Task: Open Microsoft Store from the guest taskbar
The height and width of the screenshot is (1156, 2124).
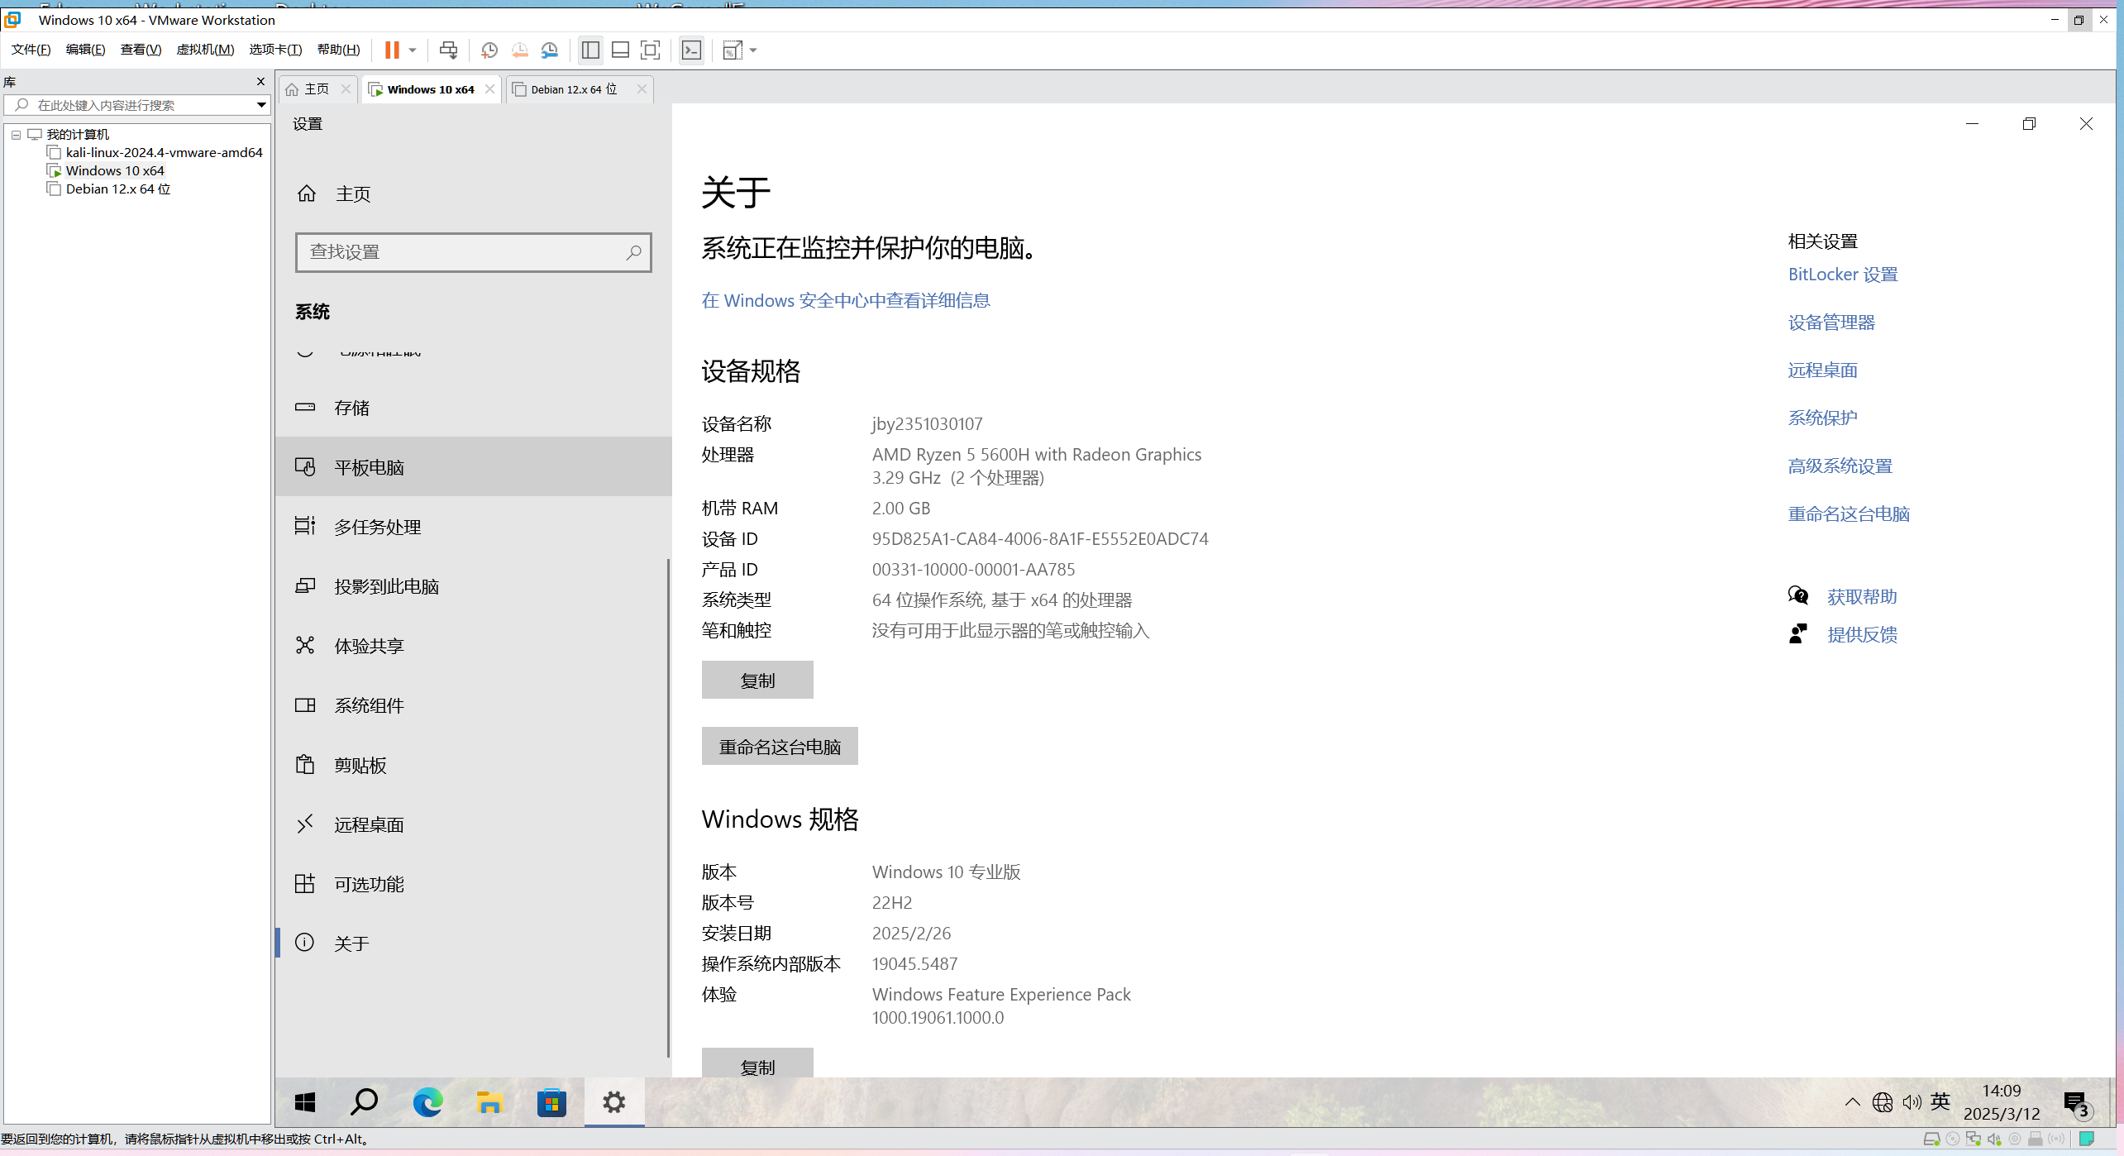Action: tap(551, 1102)
